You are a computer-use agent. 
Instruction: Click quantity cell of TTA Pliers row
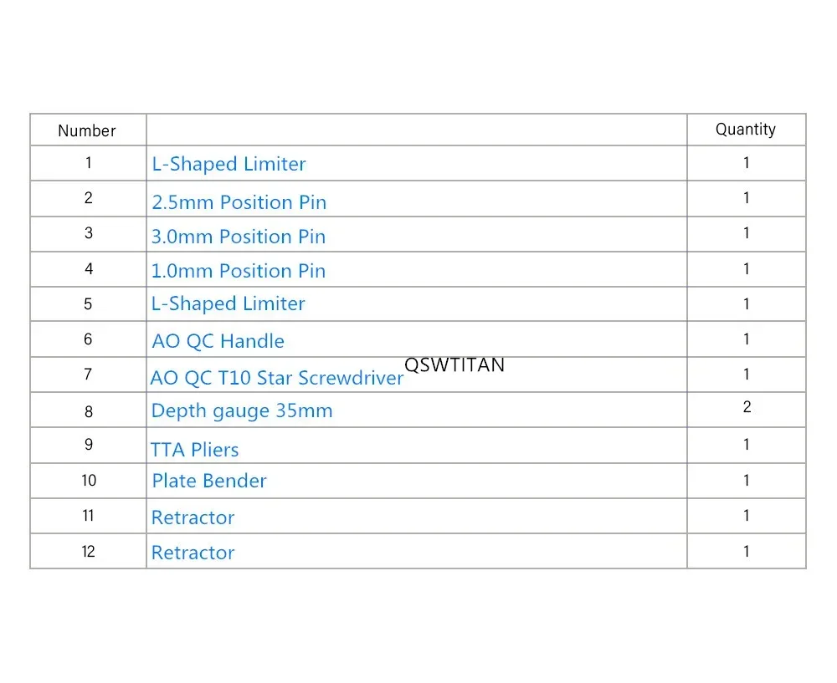coord(747,445)
